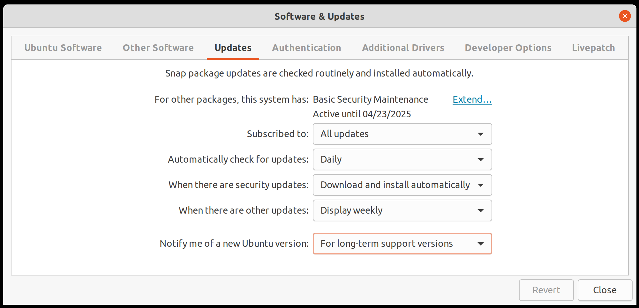Open the other updates dropdown showing Display weekly
639x308 pixels.
click(x=402, y=210)
